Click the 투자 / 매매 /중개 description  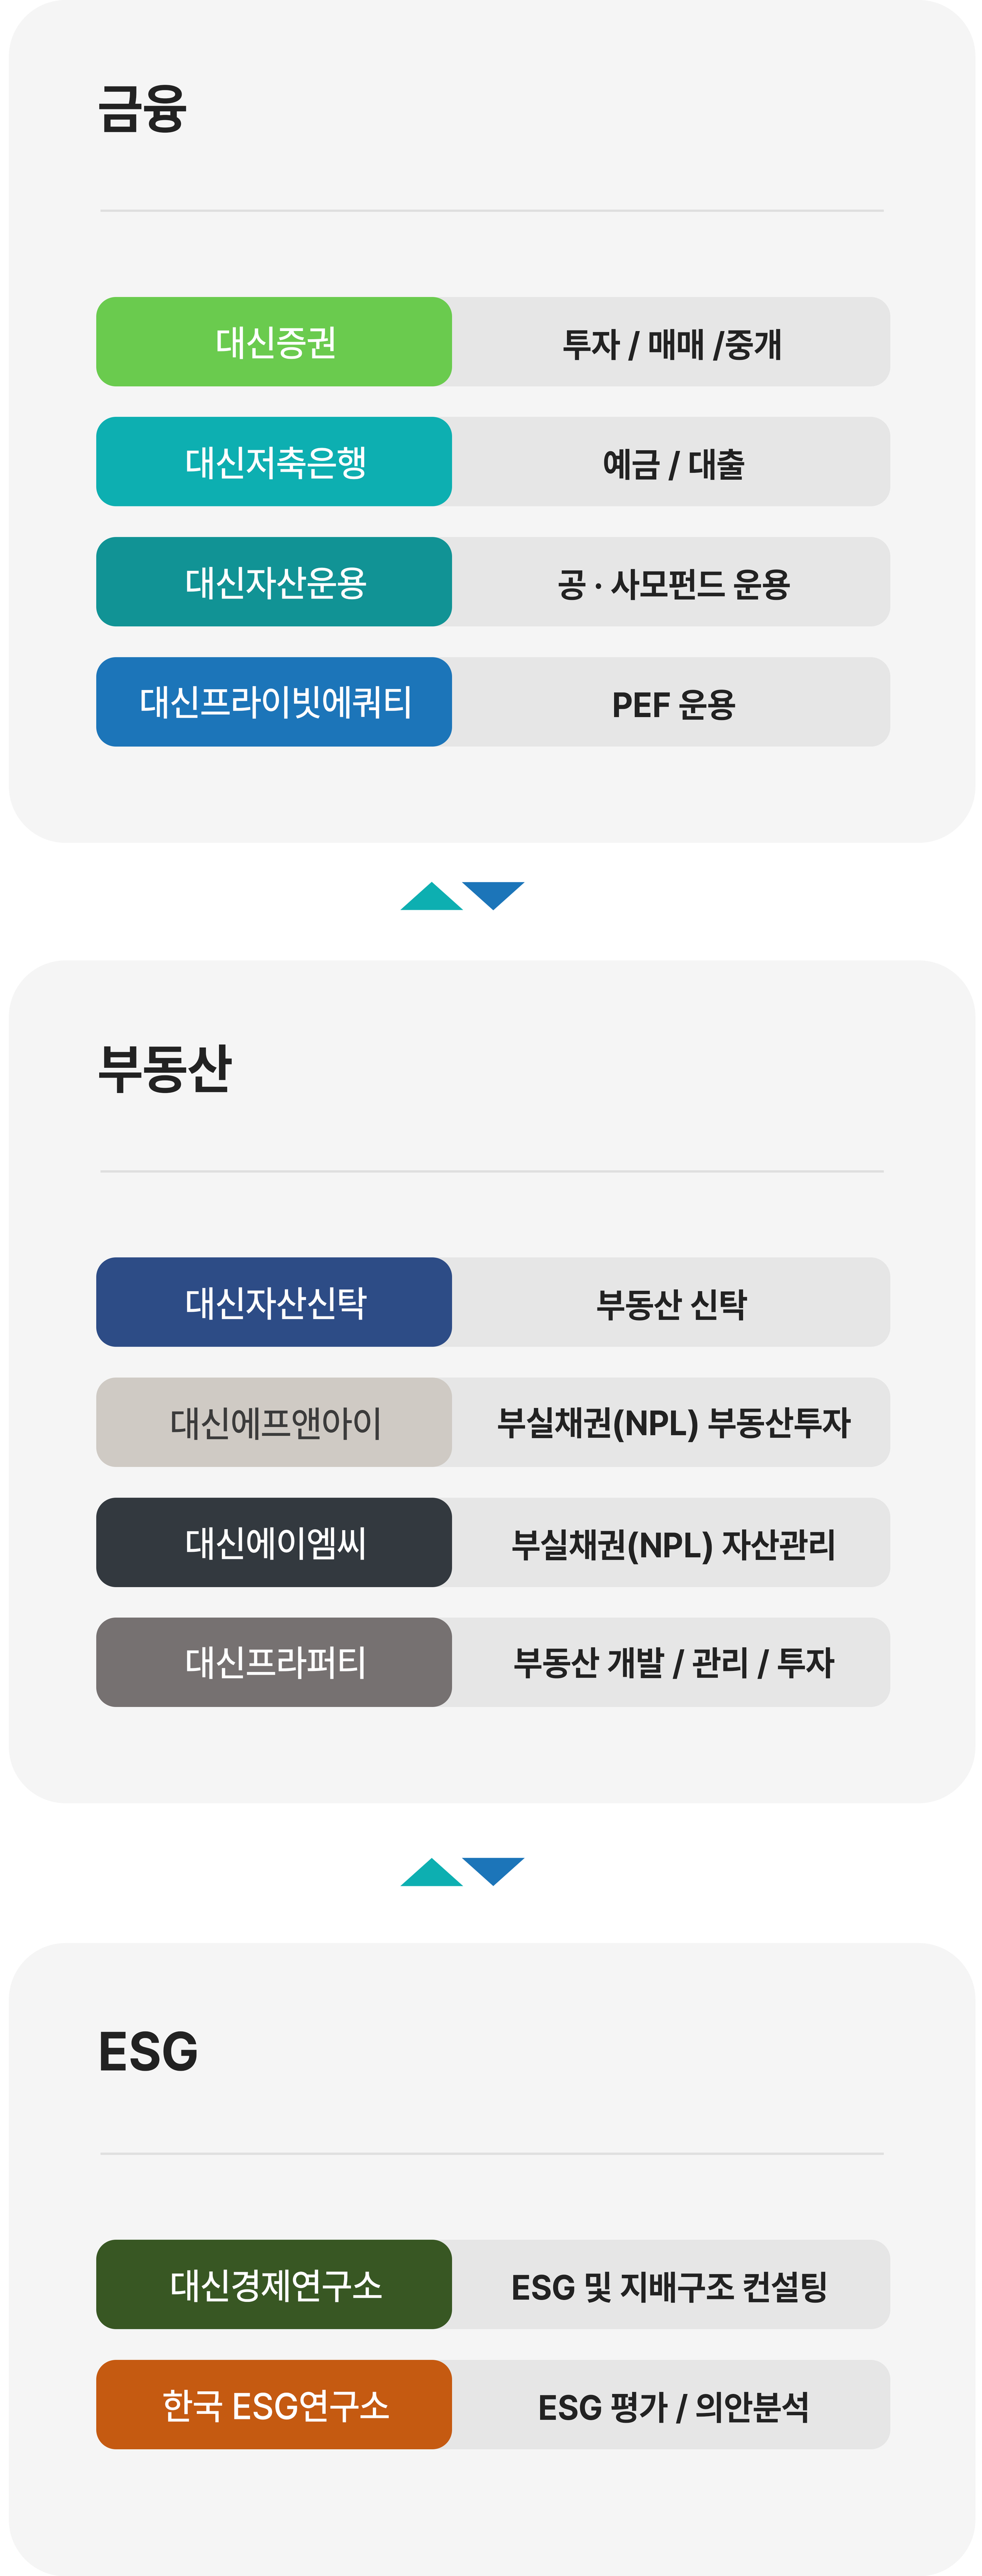[671, 342]
